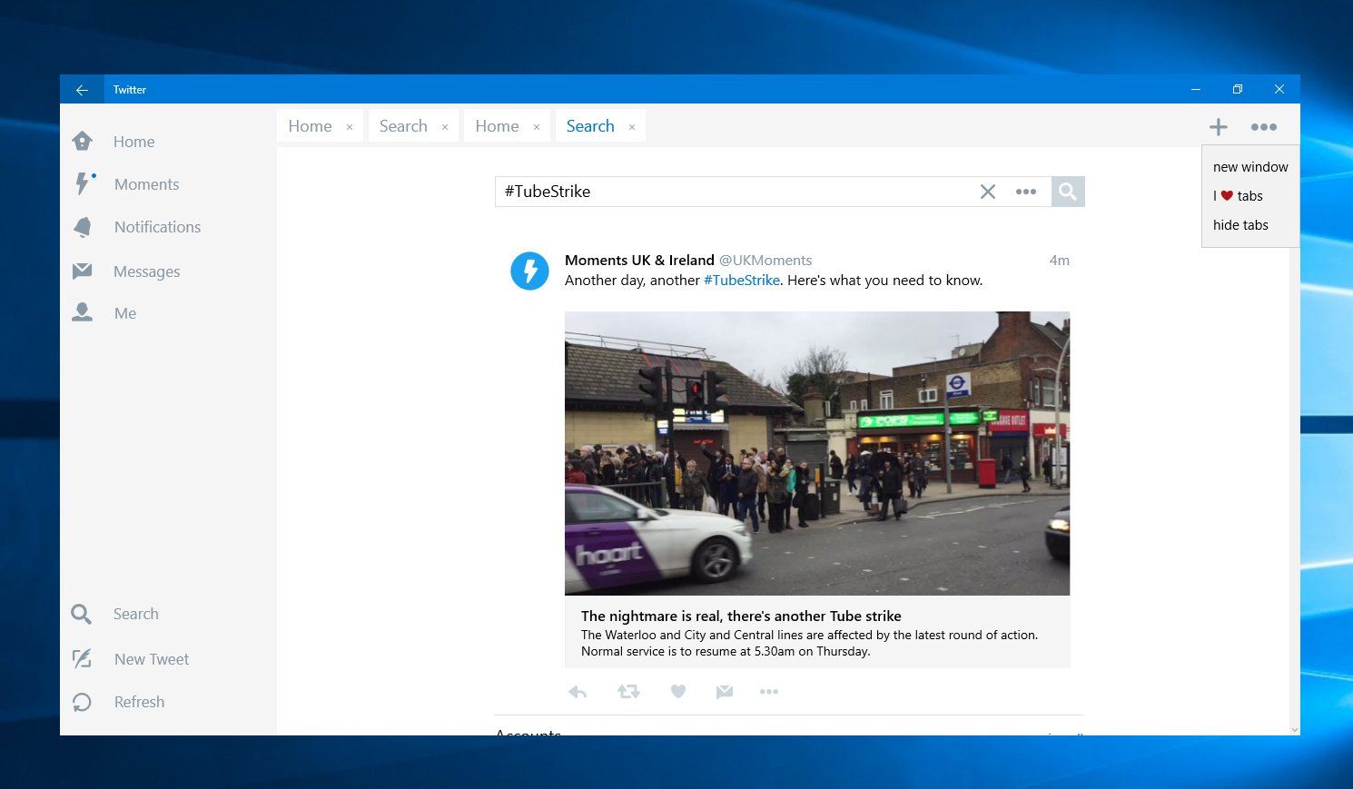Open the @UKMoments profile link
The height and width of the screenshot is (789, 1353).
[x=765, y=260]
